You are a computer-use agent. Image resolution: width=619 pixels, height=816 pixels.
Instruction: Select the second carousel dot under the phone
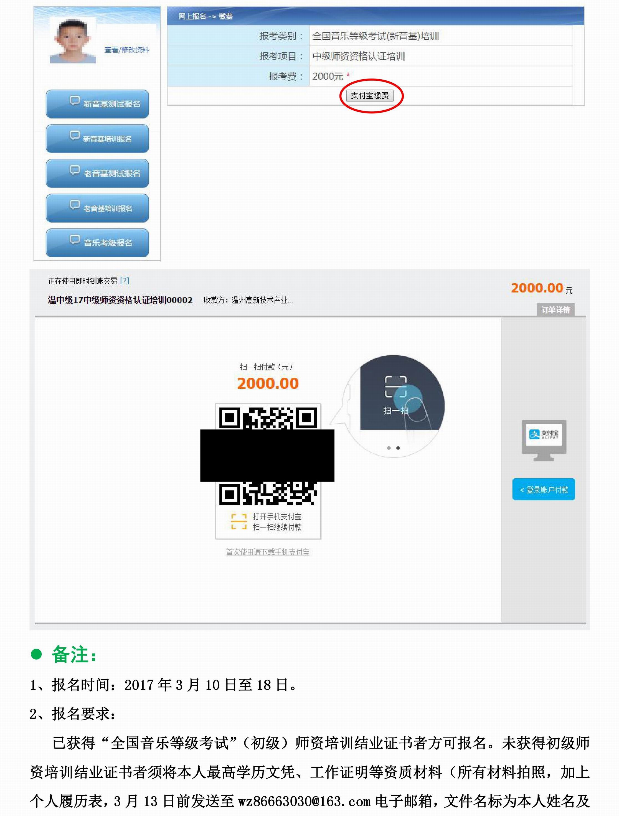coord(398,448)
